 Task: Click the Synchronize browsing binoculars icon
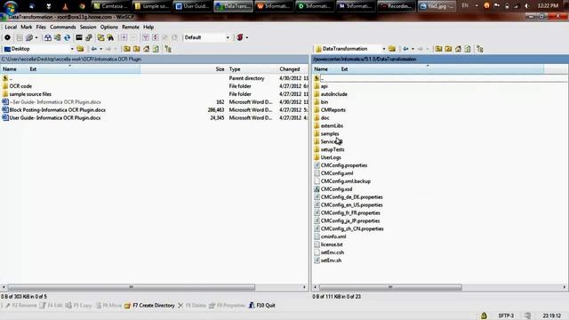tap(47, 37)
